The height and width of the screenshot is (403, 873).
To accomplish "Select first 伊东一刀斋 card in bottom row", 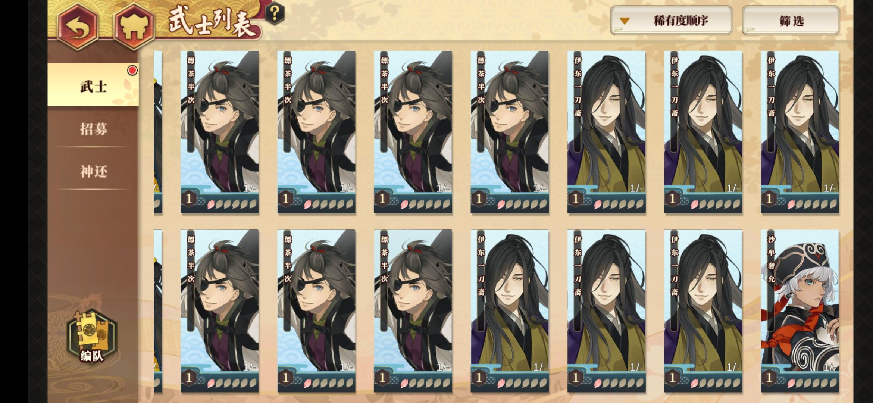I will 510,311.
